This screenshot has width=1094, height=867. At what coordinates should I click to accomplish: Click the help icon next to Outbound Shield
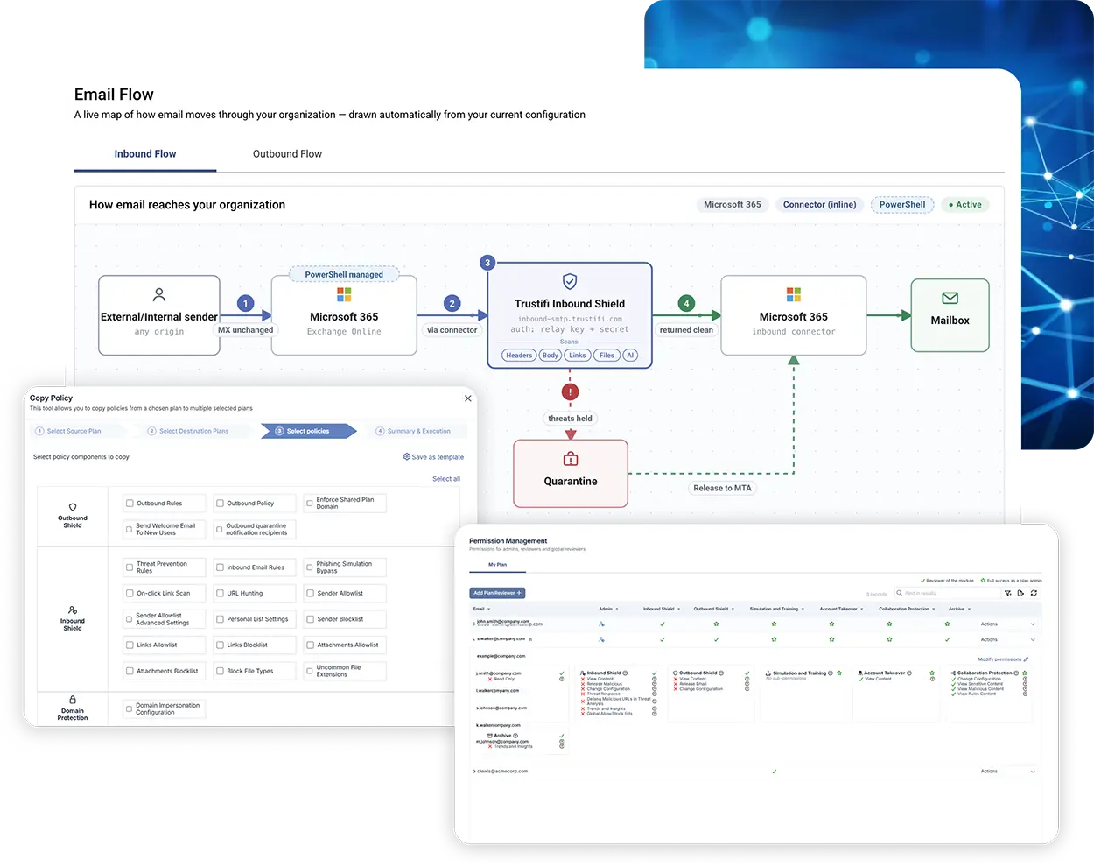[721, 673]
